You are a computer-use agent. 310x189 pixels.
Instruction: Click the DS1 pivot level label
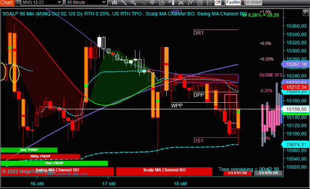pyautogui.click(x=198, y=140)
